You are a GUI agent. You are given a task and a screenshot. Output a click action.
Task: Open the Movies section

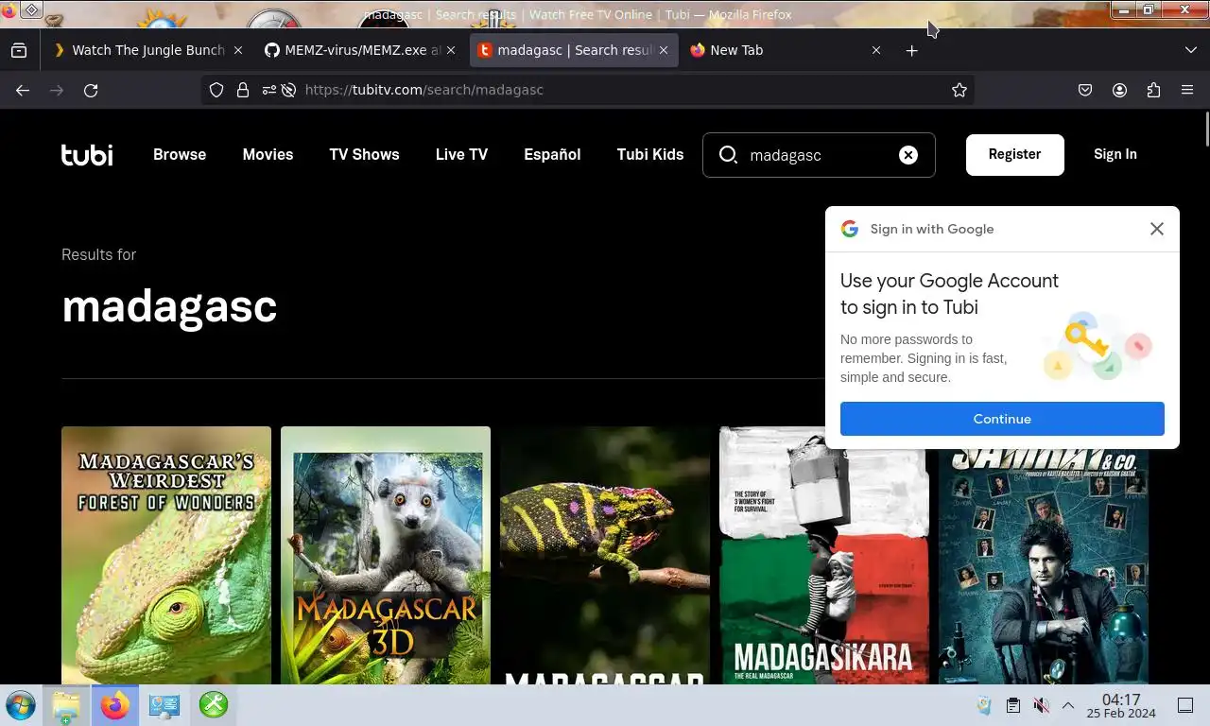[x=268, y=154]
